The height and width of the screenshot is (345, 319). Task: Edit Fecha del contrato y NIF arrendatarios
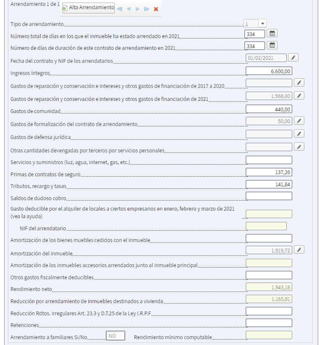(293, 58)
